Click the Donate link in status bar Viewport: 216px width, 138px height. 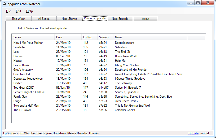coord(193,133)
